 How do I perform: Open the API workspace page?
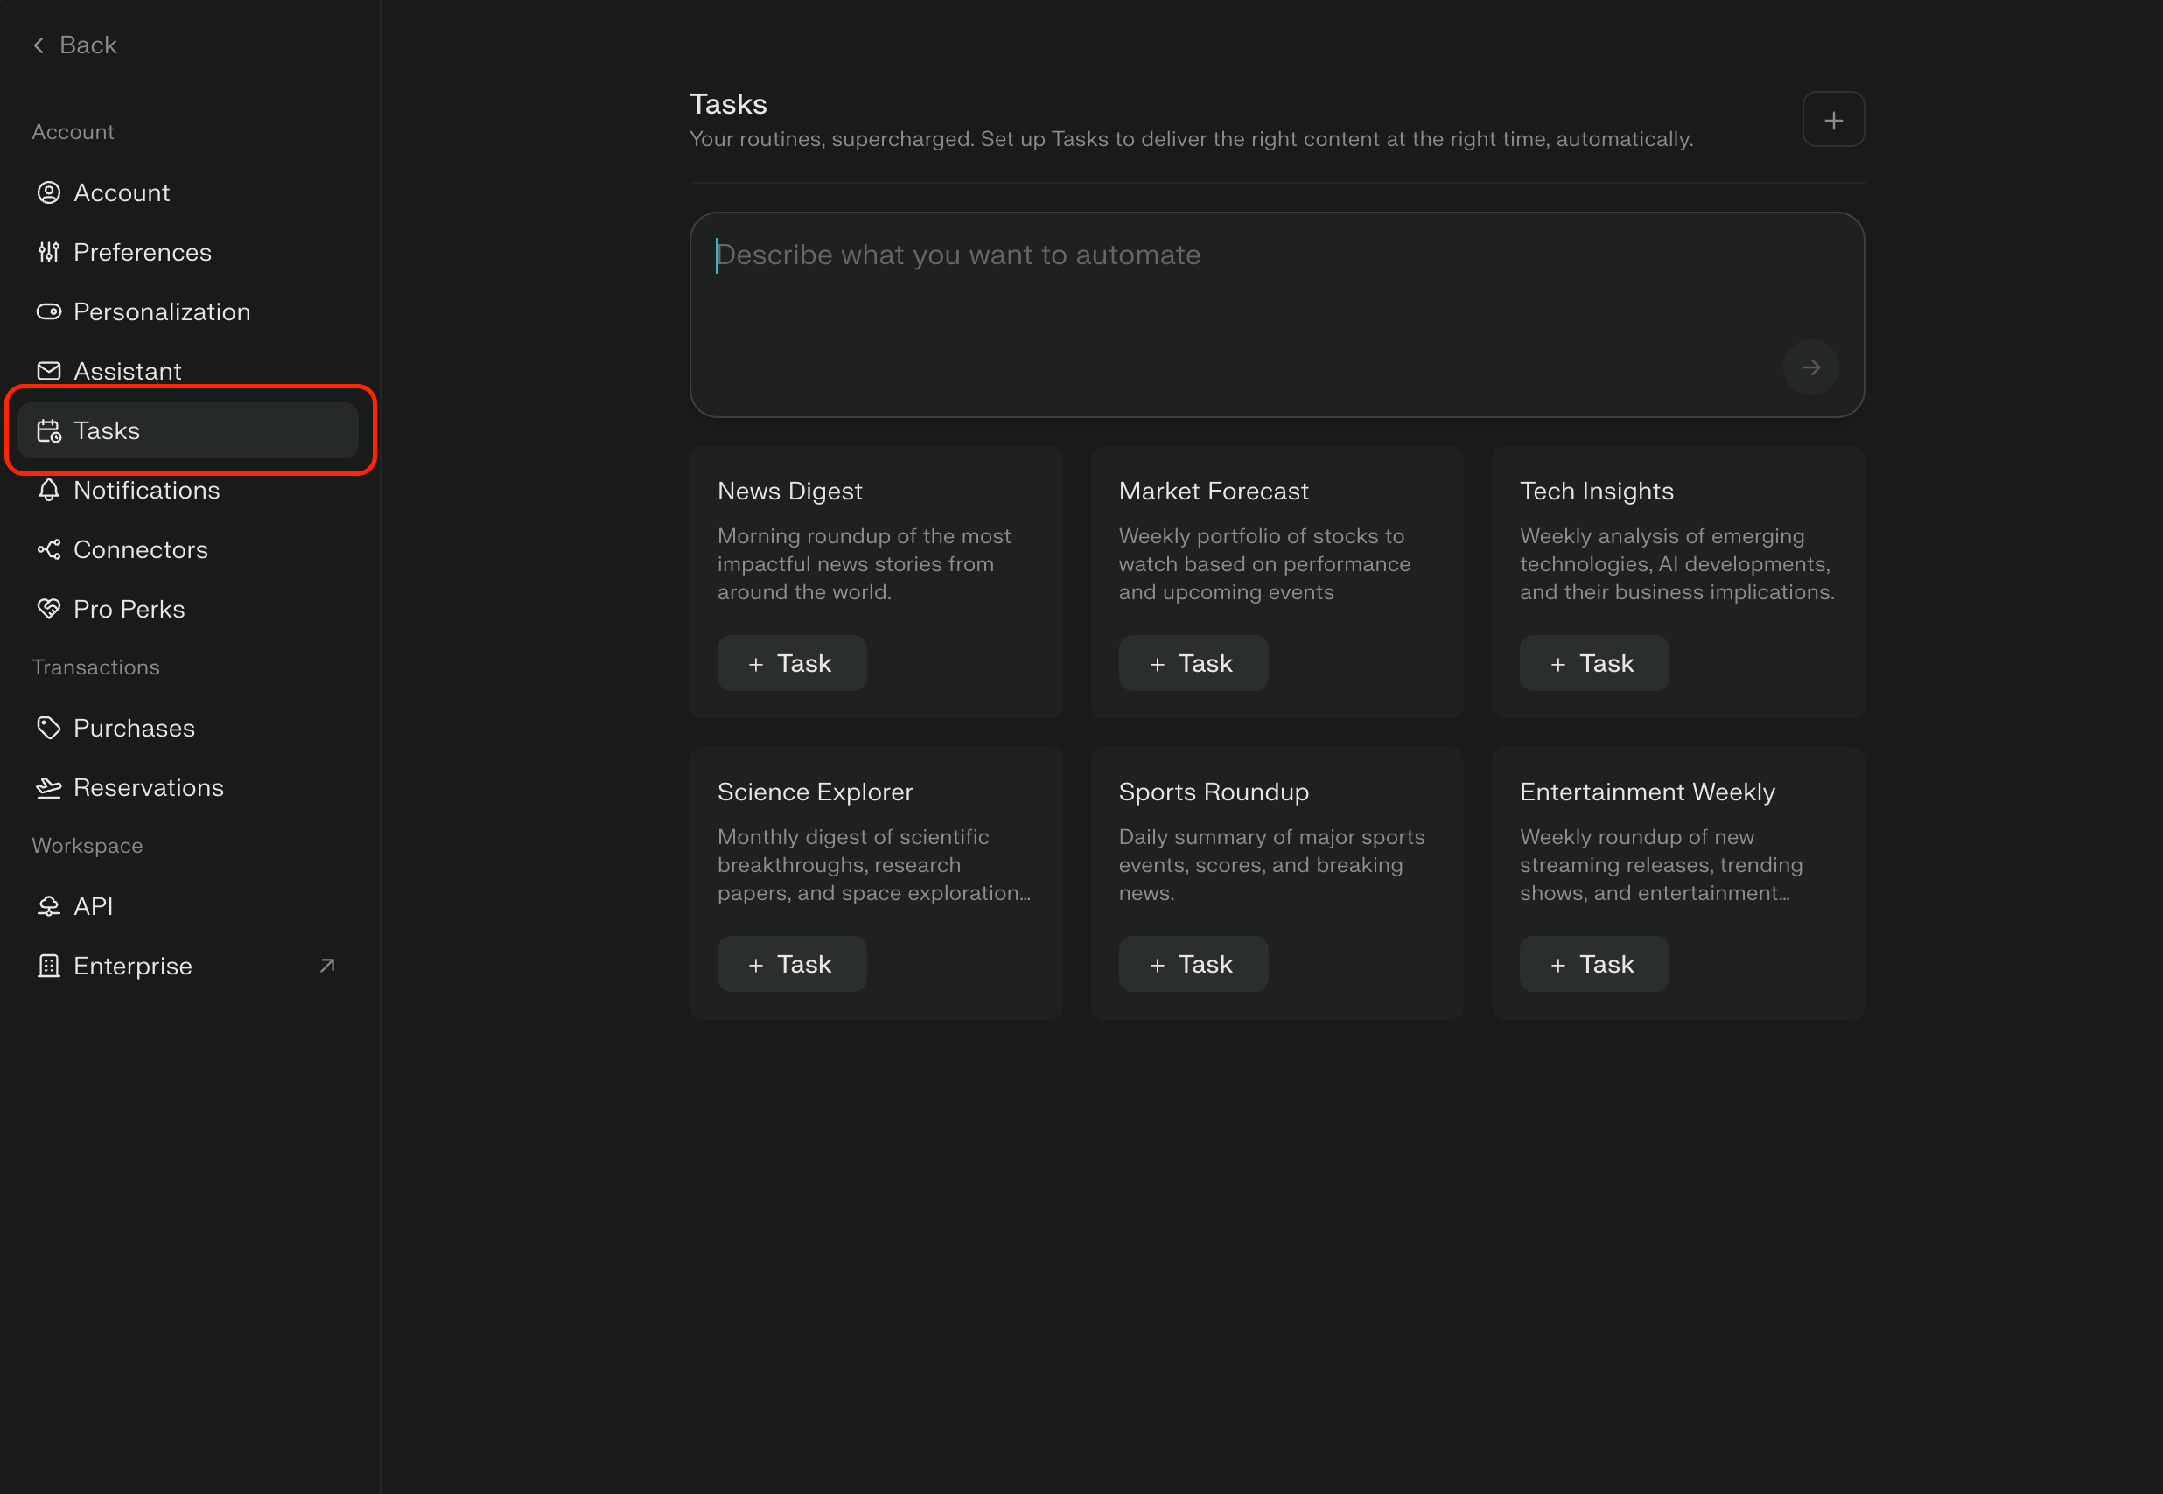click(93, 906)
